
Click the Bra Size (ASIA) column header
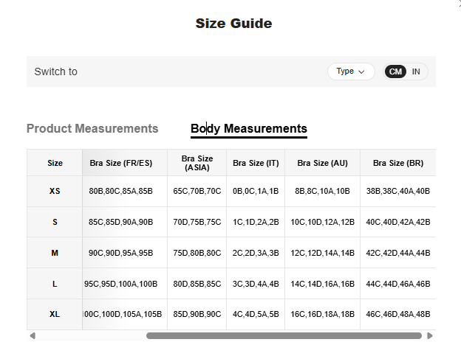click(x=197, y=163)
